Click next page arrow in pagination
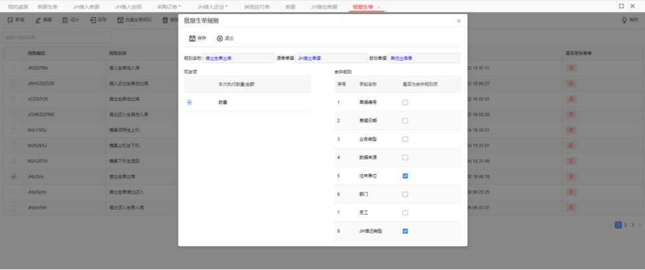Viewport: 645px width, 270px height. tap(640, 225)
